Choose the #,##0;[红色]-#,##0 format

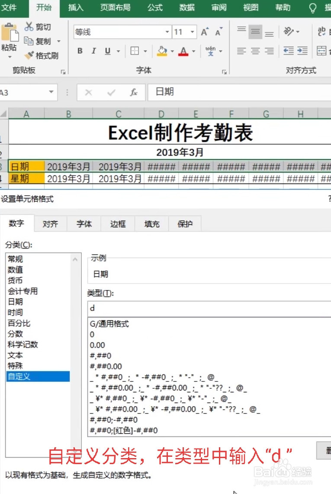(x=123, y=430)
